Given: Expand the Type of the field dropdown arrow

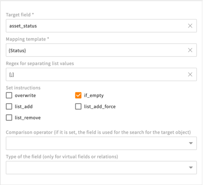Looking at the screenshot, I should [191, 167].
